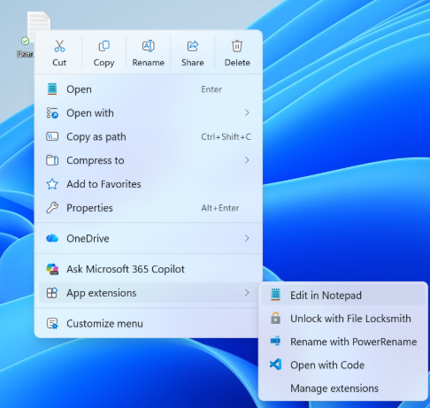The width and height of the screenshot is (430, 408).
Task: Click the Cut scissors icon
Action: [x=59, y=46]
